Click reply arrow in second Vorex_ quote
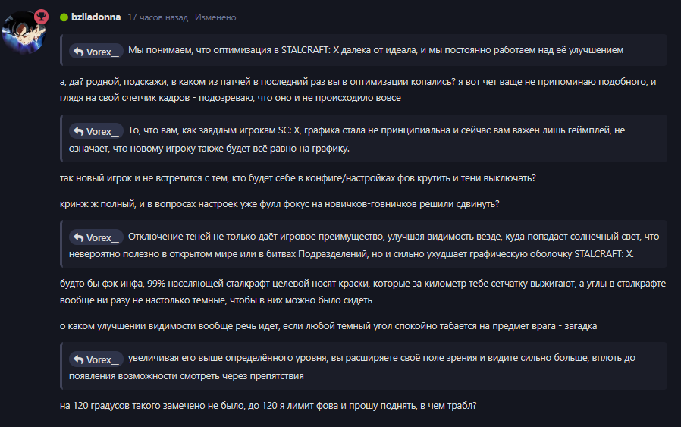The width and height of the screenshot is (681, 427). pyautogui.click(x=79, y=130)
